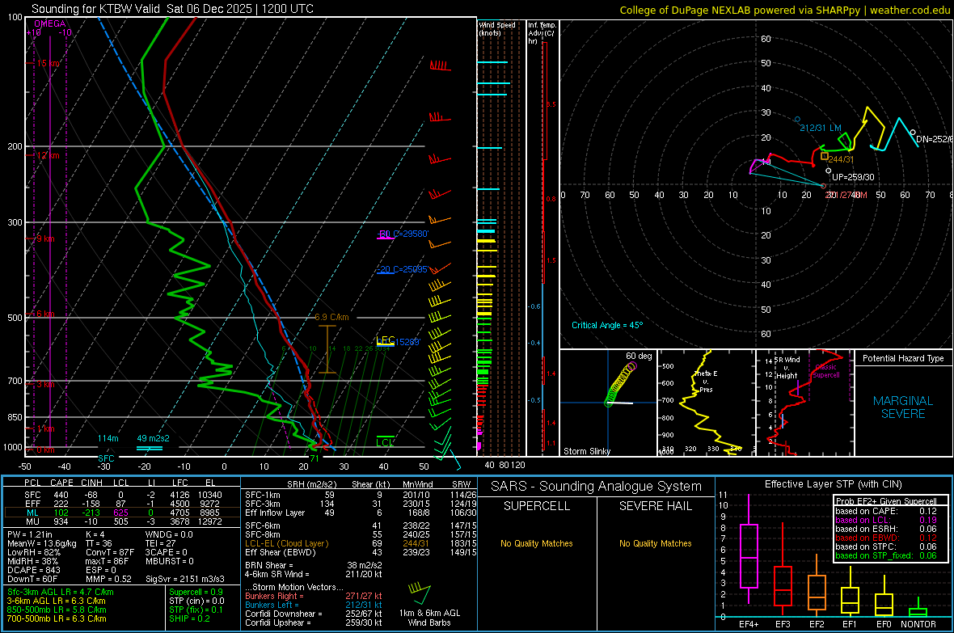
Task: Click the Storm Slinky circle cluster
Action: [x=620, y=384]
